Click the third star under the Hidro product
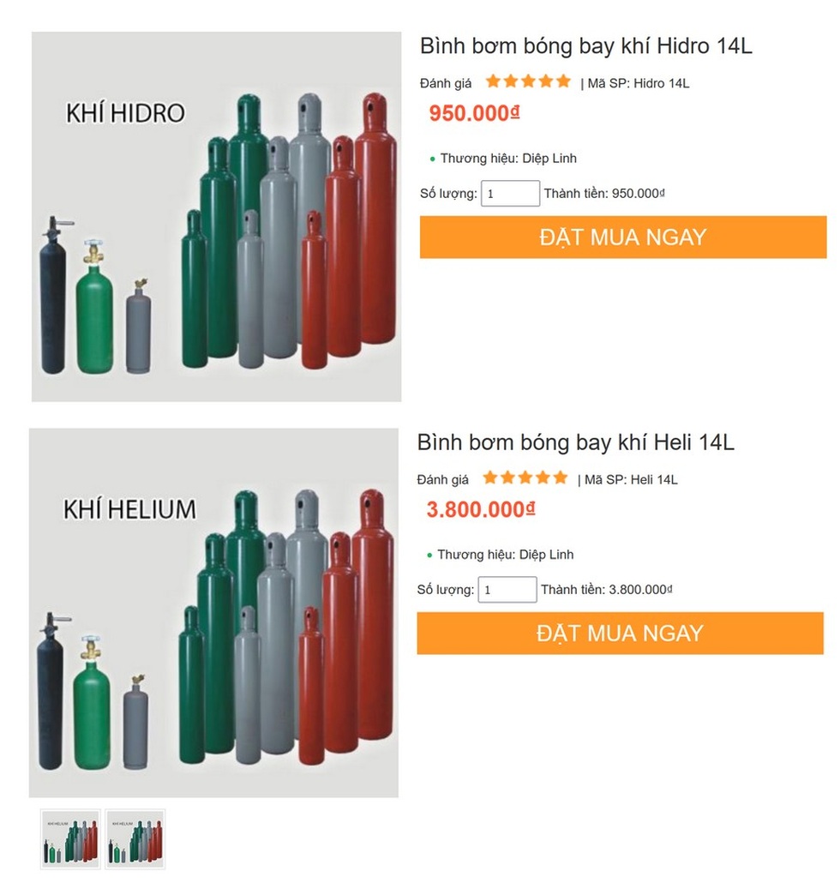 (529, 81)
